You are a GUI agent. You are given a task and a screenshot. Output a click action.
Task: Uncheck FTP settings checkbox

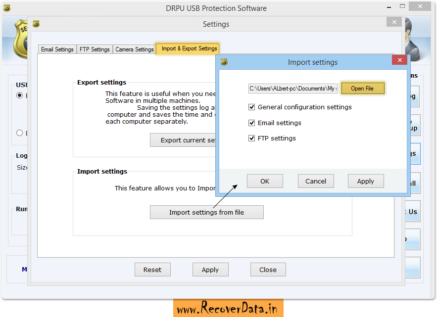(x=251, y=138)
